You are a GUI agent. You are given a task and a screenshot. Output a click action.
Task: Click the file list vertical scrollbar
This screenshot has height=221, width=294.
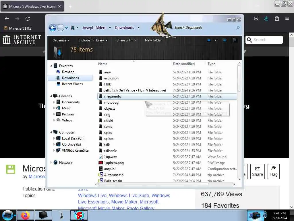point(239,78)
